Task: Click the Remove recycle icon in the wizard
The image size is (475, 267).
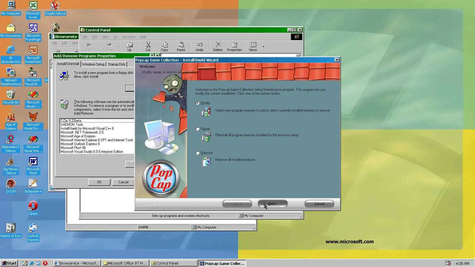Action: click(x=206, y=161)
